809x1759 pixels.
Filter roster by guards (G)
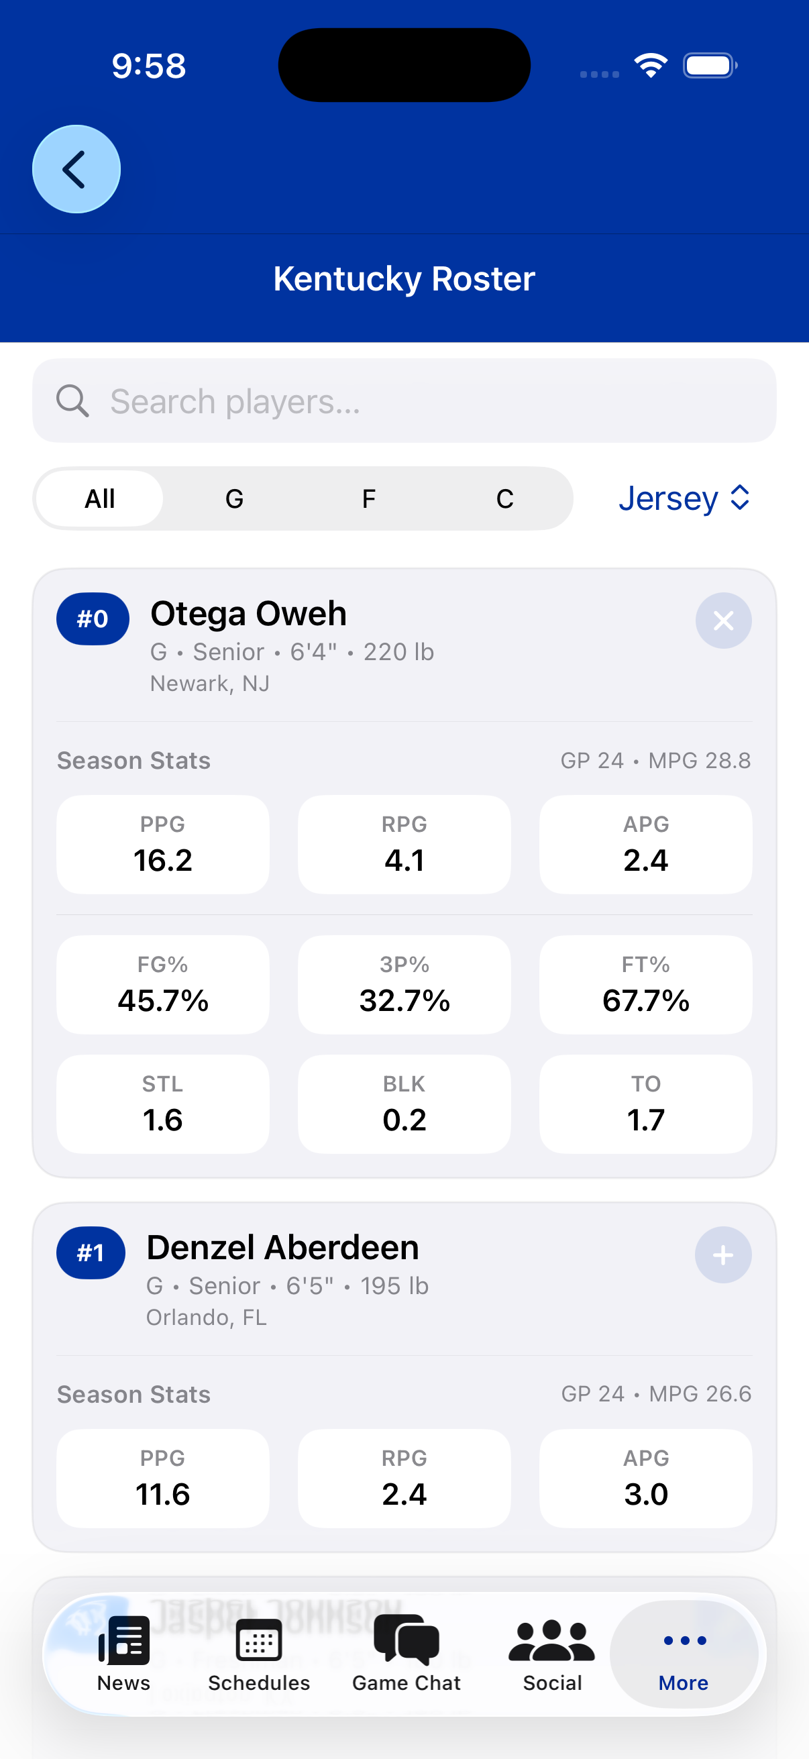point(234,498)
